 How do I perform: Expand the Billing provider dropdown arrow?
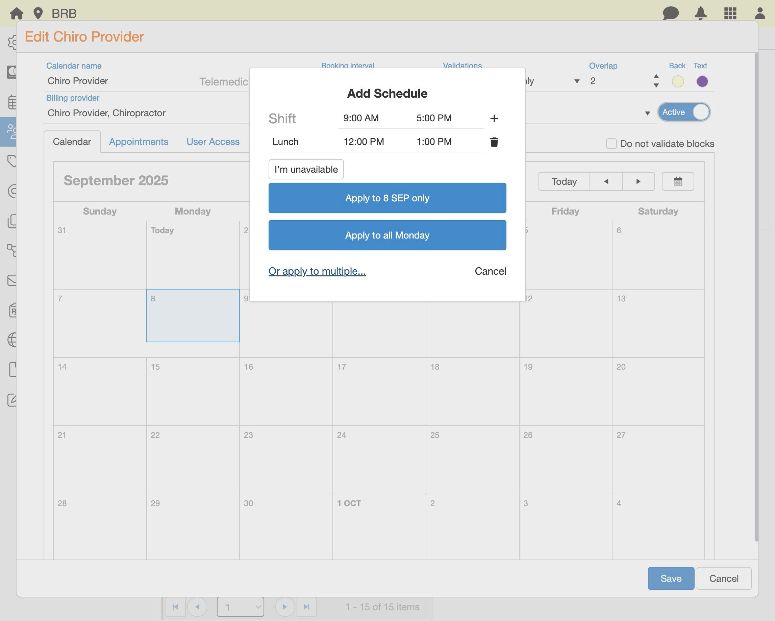click(x=647, y=113)
